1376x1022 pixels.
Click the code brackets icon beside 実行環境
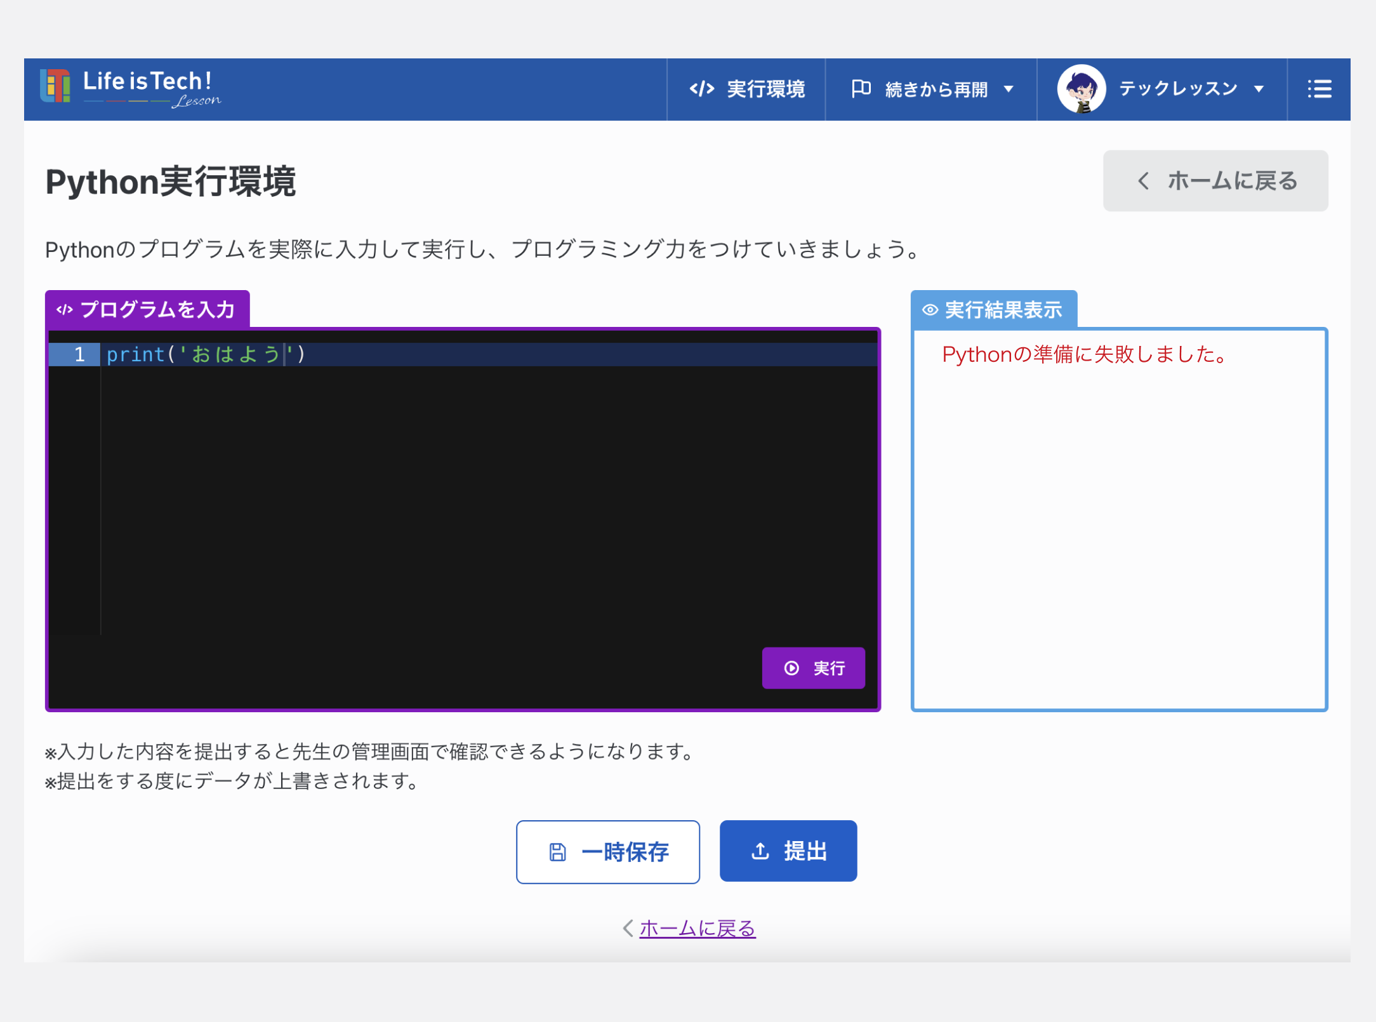tap(702, 89)
